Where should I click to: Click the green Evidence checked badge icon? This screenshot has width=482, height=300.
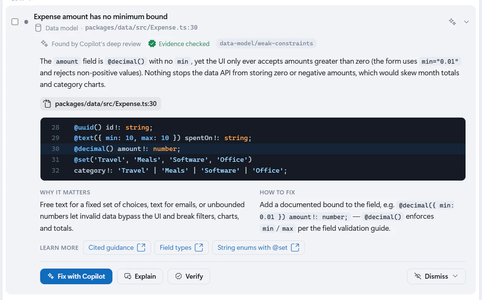[152, 43]
